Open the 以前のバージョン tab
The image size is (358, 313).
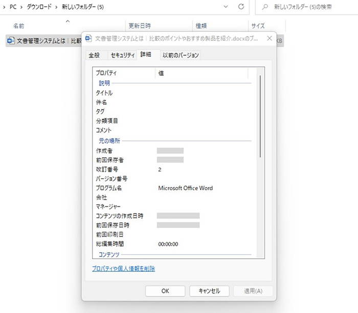[x=181, y=55]
